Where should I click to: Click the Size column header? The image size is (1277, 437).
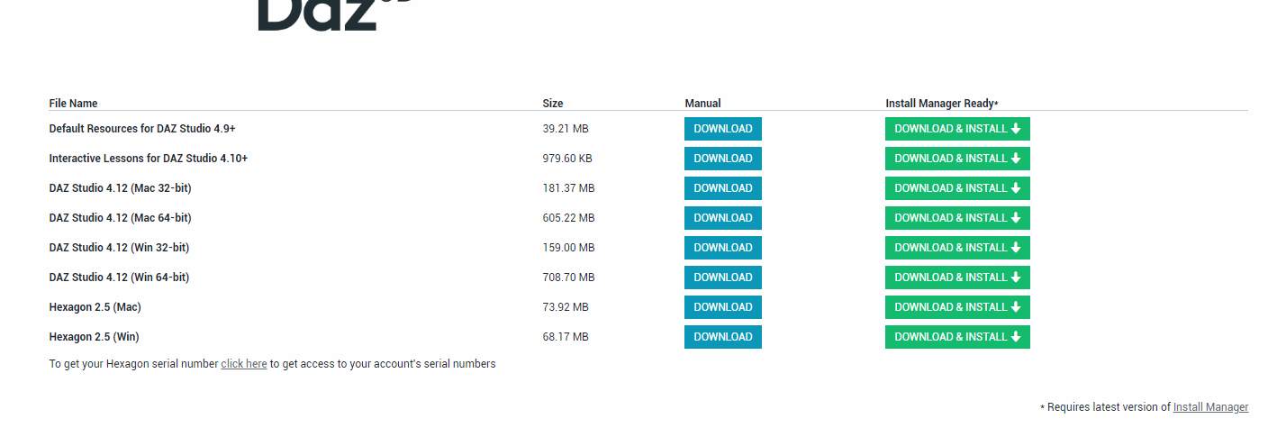(553, 104)
